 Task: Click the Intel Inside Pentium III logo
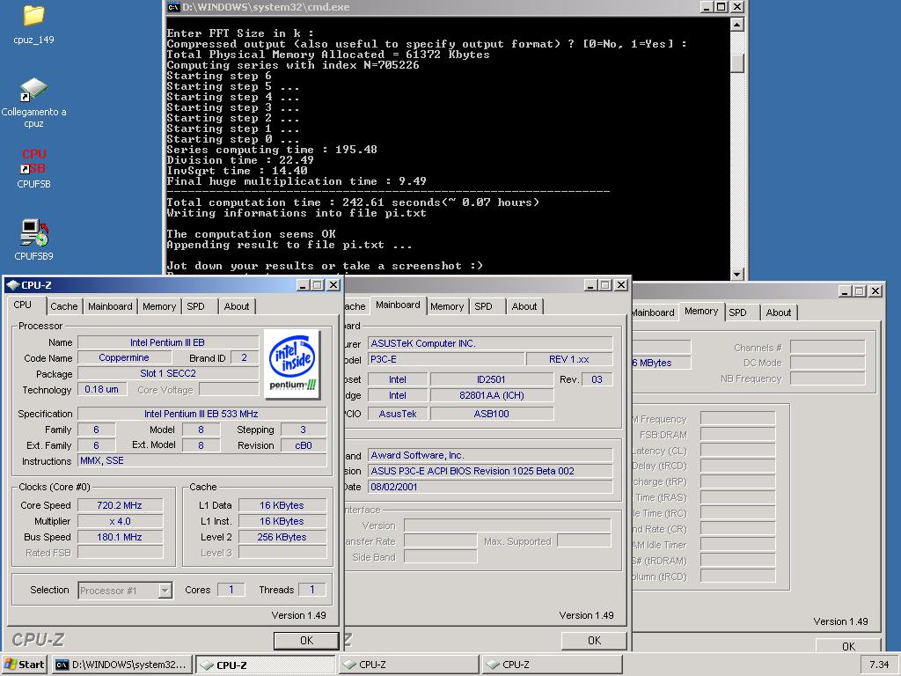pyautogui.click(x=292, y=364)
